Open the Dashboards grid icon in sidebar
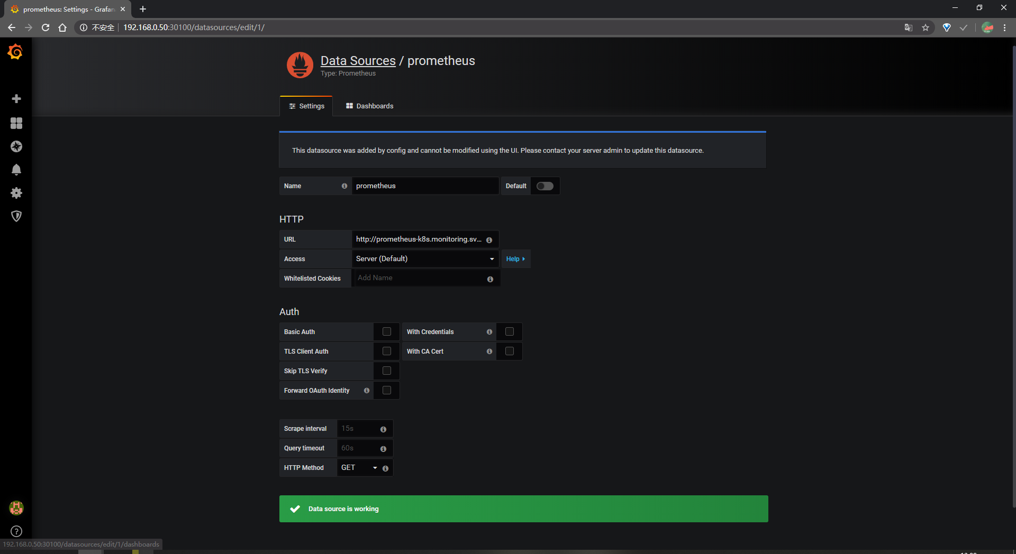Image resolution: width=1016 pixels, height=554 pixels. (x=16, y=123)
